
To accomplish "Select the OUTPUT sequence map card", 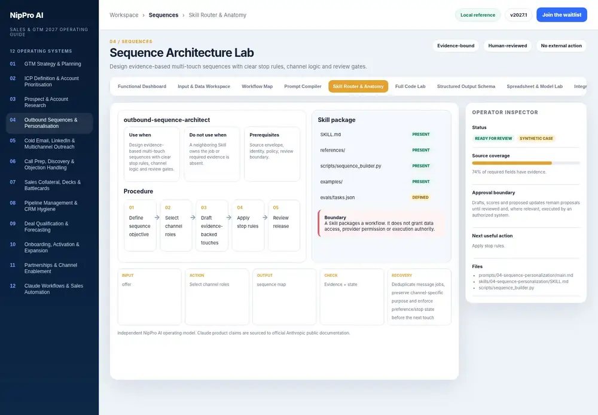I will (285, 297).
